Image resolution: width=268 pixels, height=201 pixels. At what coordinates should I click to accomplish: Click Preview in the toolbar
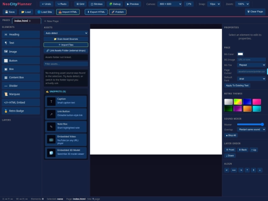[x=133, y=4]
